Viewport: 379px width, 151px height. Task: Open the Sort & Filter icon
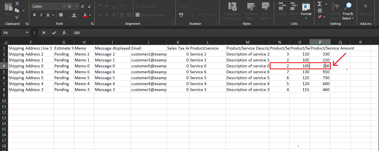pos(335,11)
